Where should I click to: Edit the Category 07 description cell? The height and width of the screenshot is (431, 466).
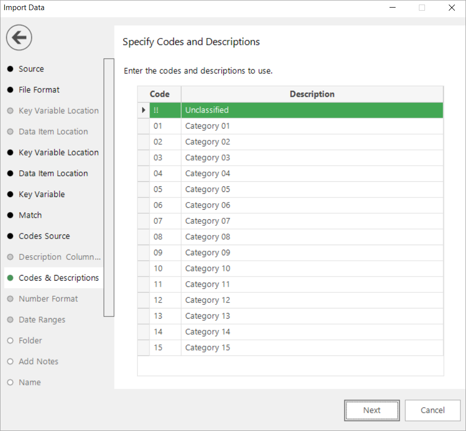pos(312,221)
